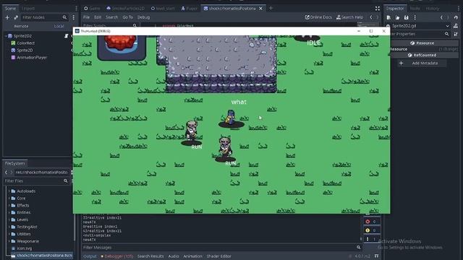This screenshot has height=260, width=463.
Task: Open the Go To menu
Action: 127,17
